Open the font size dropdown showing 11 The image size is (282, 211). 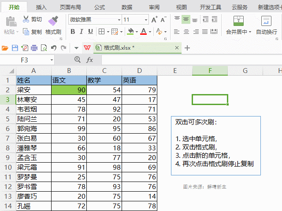click(x=146, y=20)
